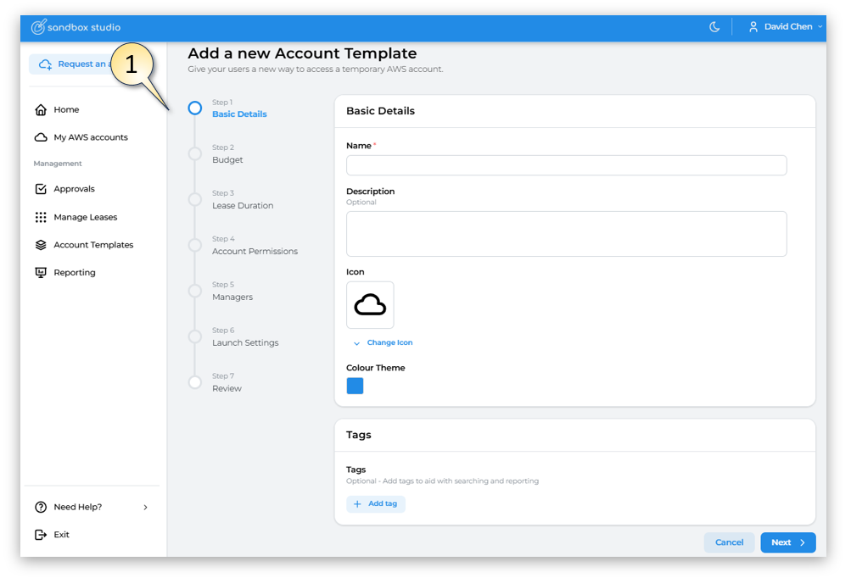Click the Account Templates layers icon
Screen dimensions: 851x578
tap(41, 245)
